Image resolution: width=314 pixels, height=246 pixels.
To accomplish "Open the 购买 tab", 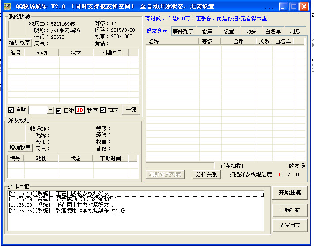I will (251, 31).
